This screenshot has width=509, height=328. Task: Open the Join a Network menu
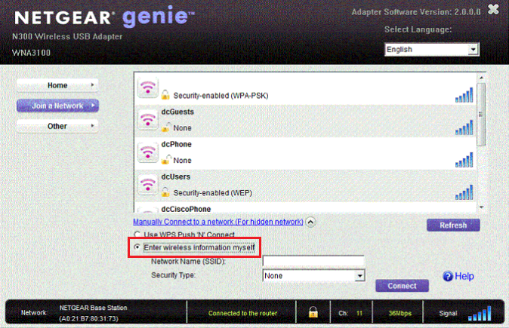[57, 106]
